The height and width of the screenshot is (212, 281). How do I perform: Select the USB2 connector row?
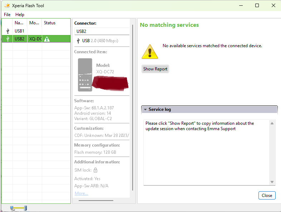[x=36, y=39]
